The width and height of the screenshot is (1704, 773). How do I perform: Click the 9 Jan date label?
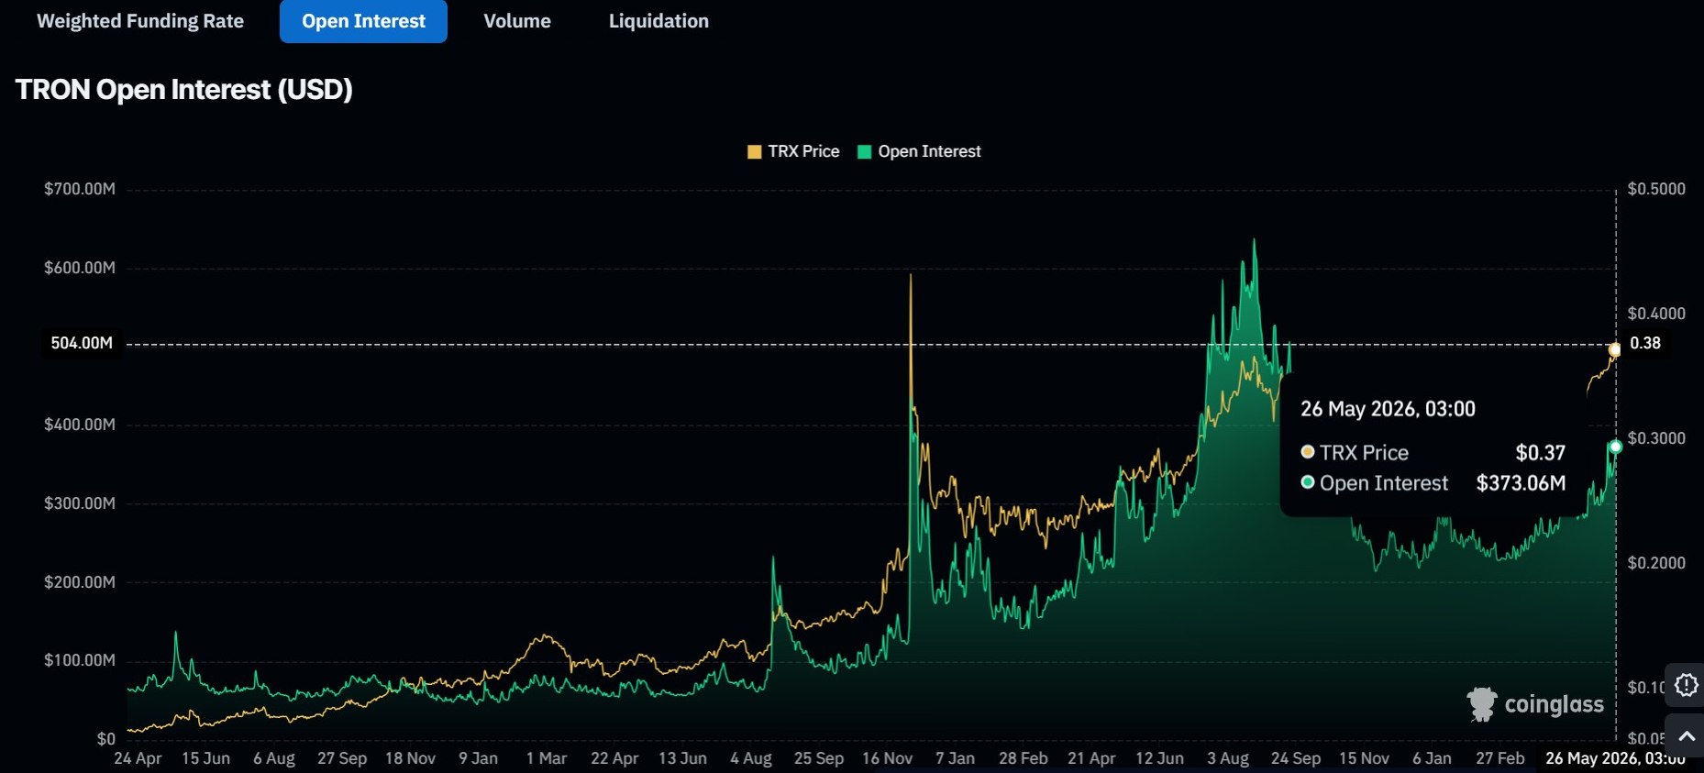pyautogui.click(x=479, y=758)
